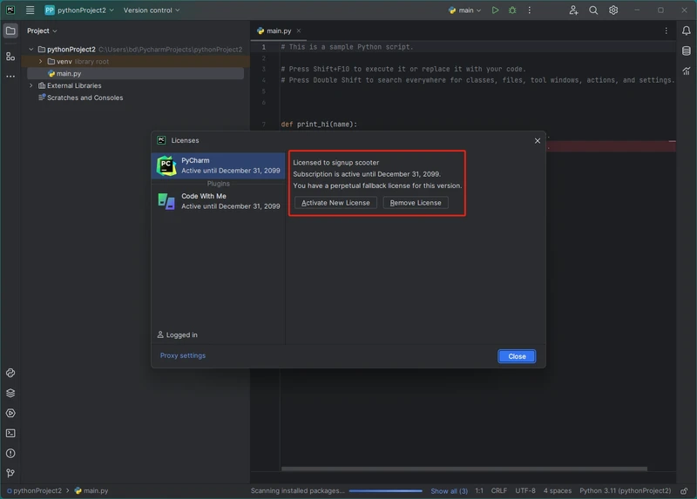Open the Database tool window icon
The width and height of the screenshot is (697, 499).
click(687, 51)
